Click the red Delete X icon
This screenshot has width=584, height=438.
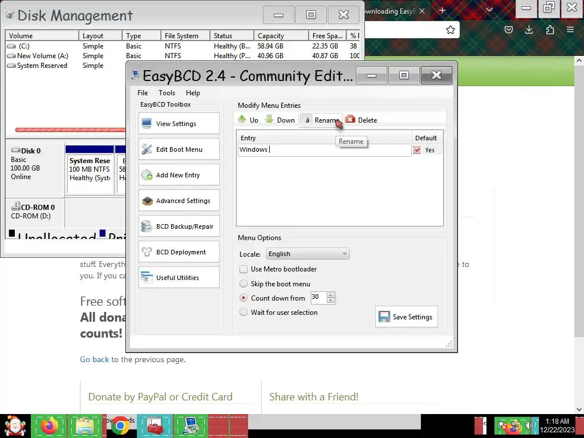pos(350,119)
